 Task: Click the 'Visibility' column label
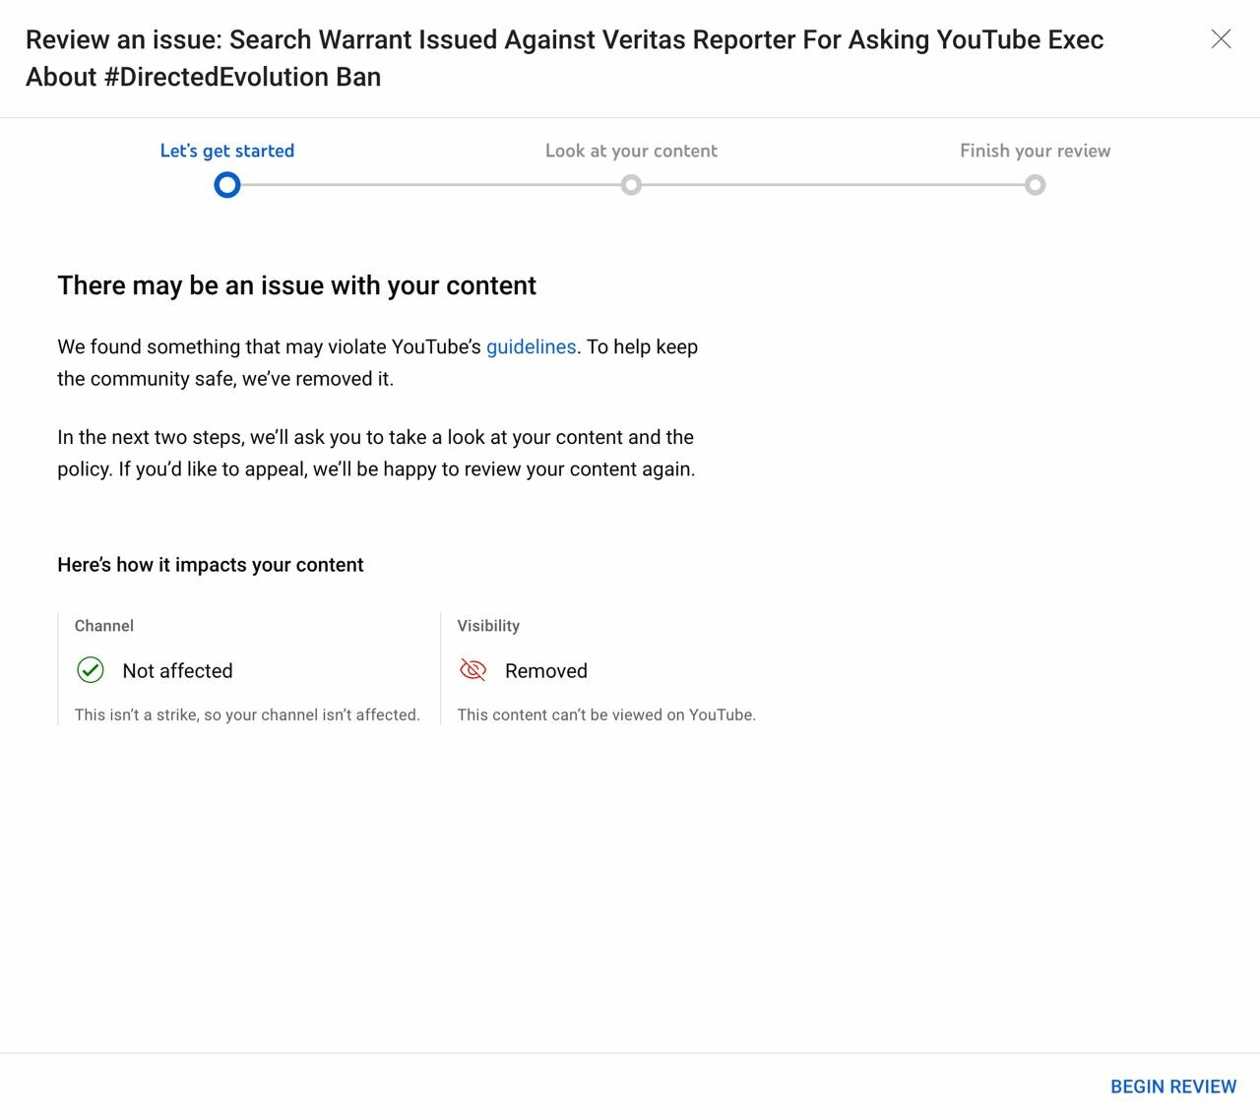(x=488, y=626)
